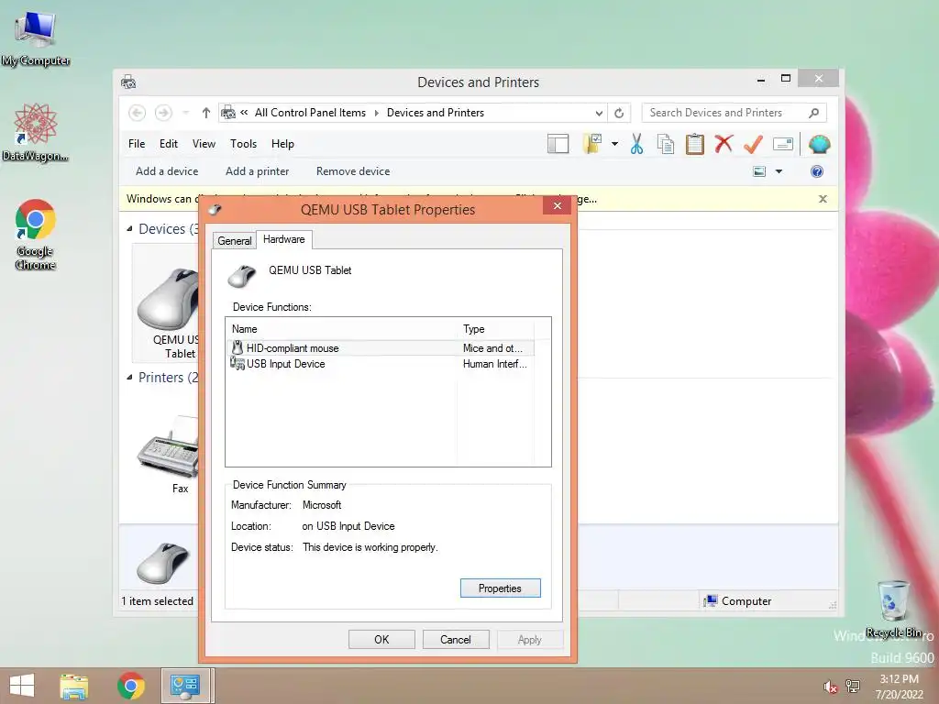Refresh the Devices and Printers view

619,113
